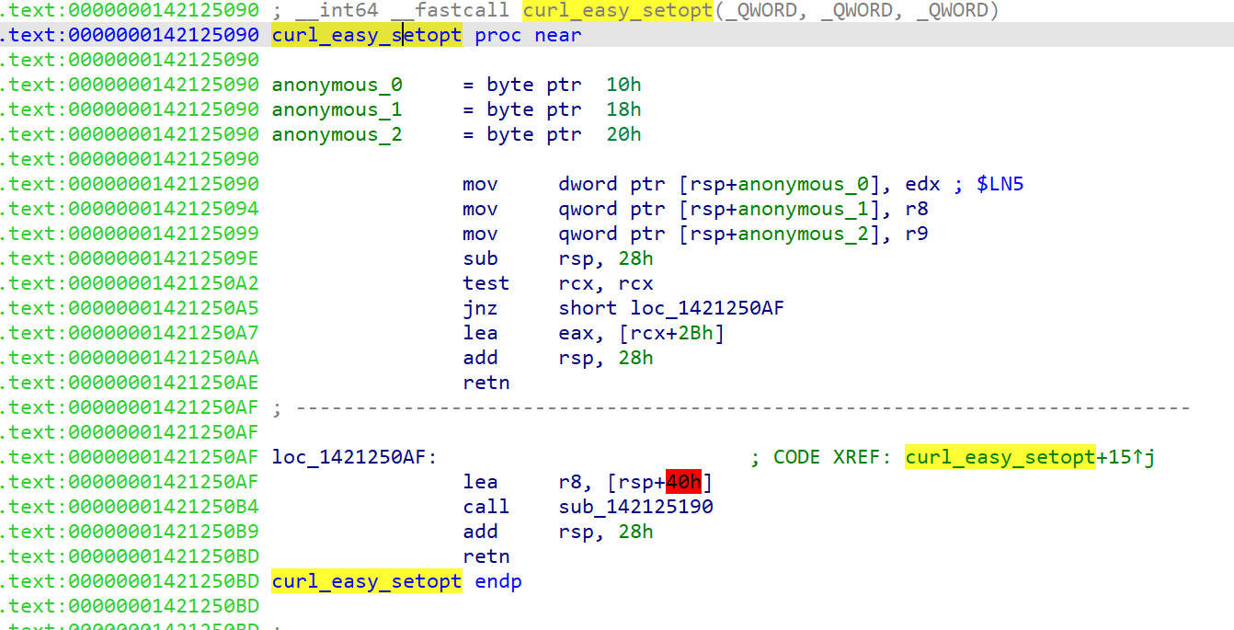Follow jump target loc_1421250AF in the jnz instruction
This screenshot has height=630, width=1234.
[x=707, y=308]
